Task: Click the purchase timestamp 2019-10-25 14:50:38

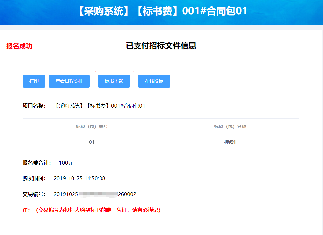Action: [x=79, y=178]
